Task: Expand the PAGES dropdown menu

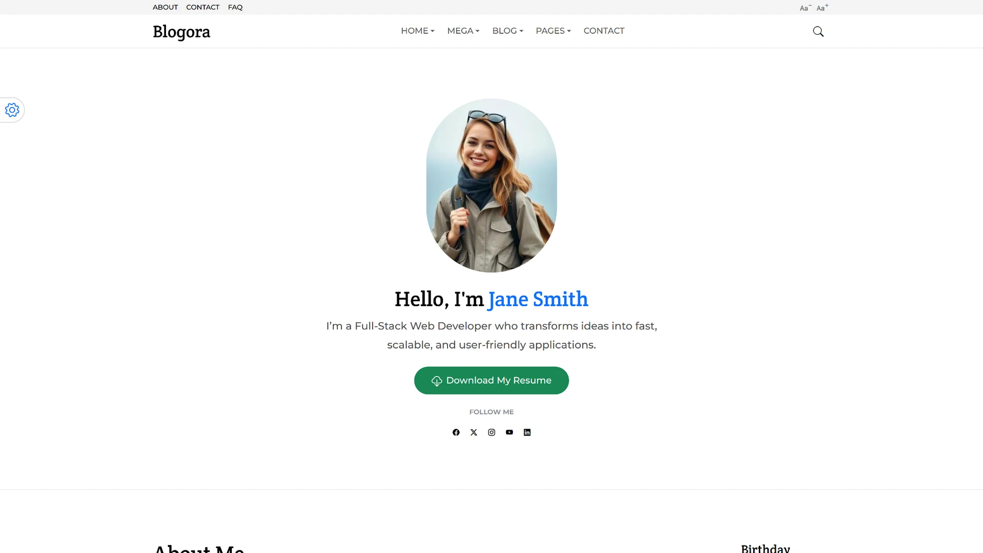Action: click(553, 31)
